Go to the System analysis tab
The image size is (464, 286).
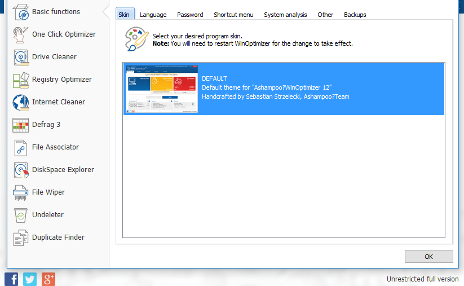285,15
